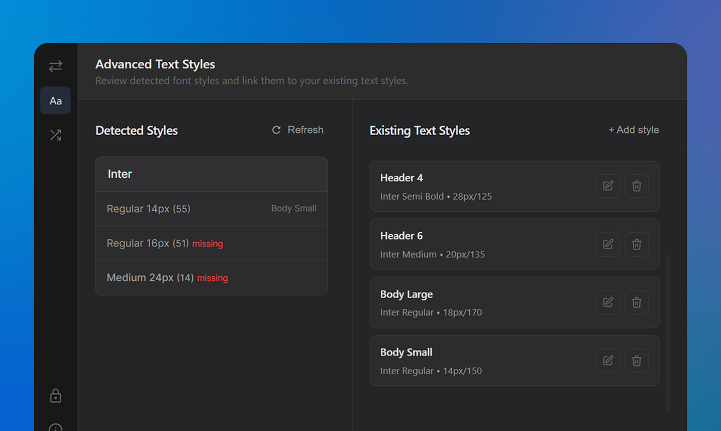Image resolution: width=721 pixels, height=431 pixels.
Task: Click the lock icon in the sidebar
Action: [x=56, y=396]
